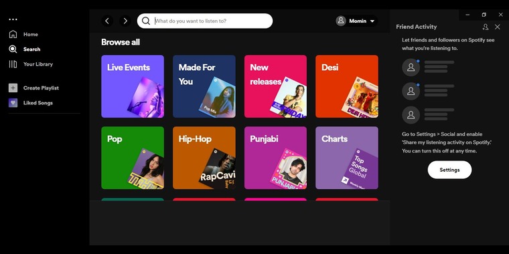Restore down the Spotify window
Screen dimensions: 509x254
coord(484,15)
